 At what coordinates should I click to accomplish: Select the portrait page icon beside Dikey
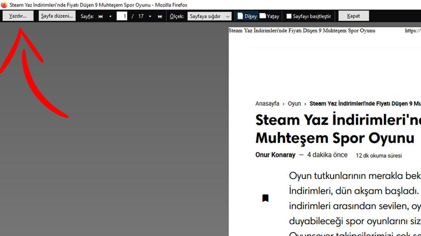pyautogui.click(x=240, y=16)
